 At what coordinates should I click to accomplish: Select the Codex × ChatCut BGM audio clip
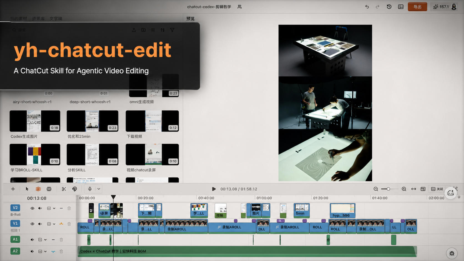point(247,251)
